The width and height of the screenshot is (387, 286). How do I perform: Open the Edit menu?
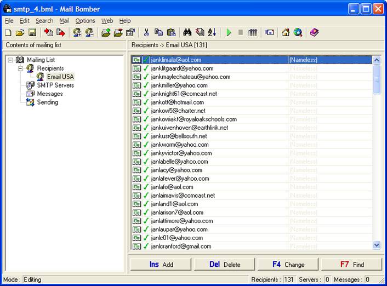25,21
